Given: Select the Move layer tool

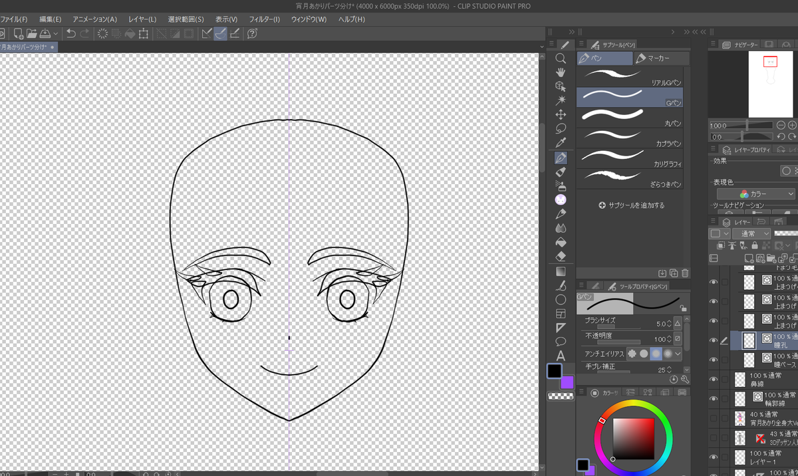Looking at the screenshot, I should 561,114.
